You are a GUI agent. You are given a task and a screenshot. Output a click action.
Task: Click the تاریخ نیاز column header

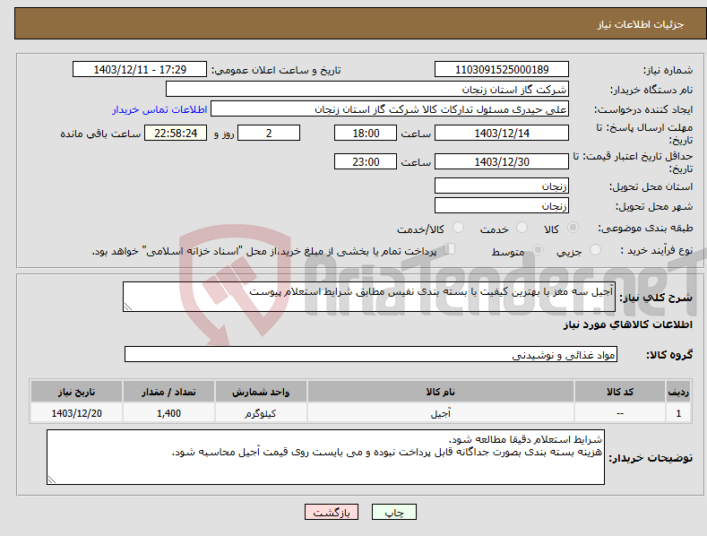point(76,392)
